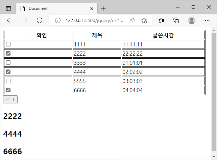Screen dimensions: 217x160
Task: Open the user profile avatar
Action: pyautogui.click(x=192, y=20)
